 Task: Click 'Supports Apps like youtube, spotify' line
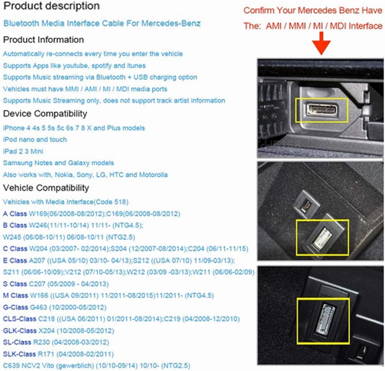tap(74, 66)
